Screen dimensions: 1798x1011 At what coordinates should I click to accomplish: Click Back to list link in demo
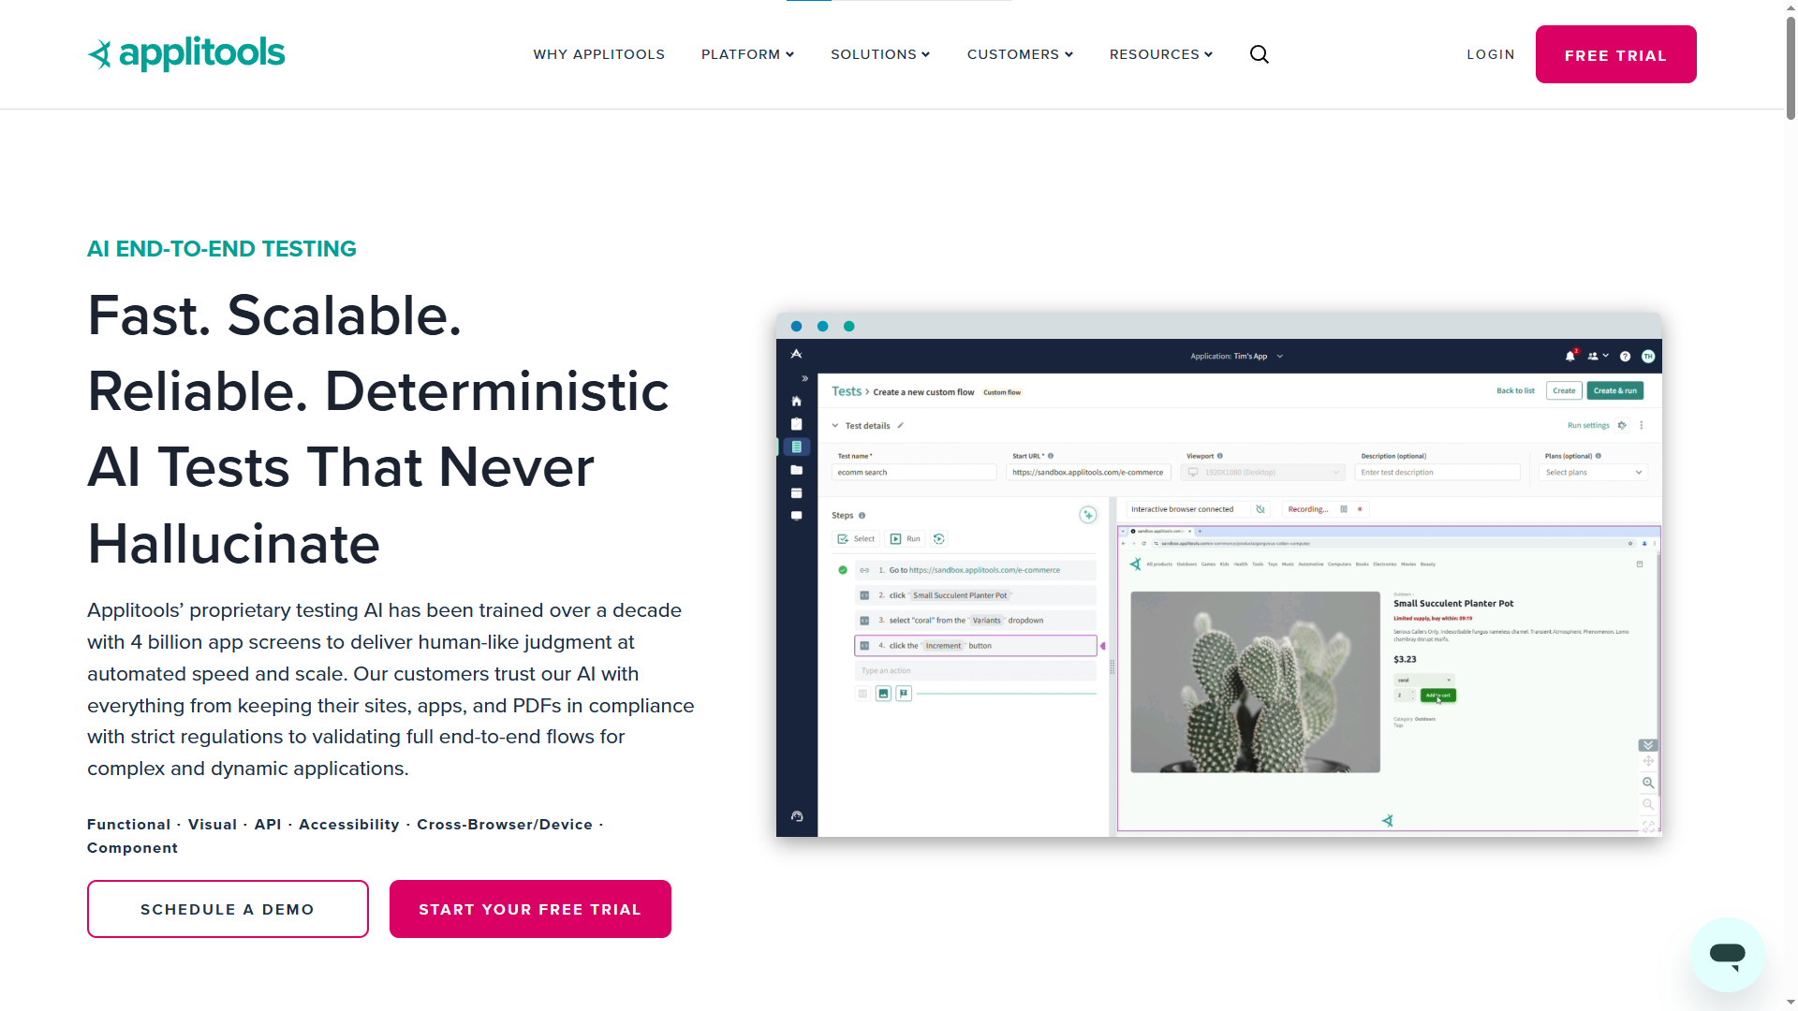click(x=1515, y=390)
